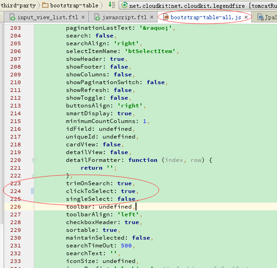Click line number 224 in gutter

[16, 191]
